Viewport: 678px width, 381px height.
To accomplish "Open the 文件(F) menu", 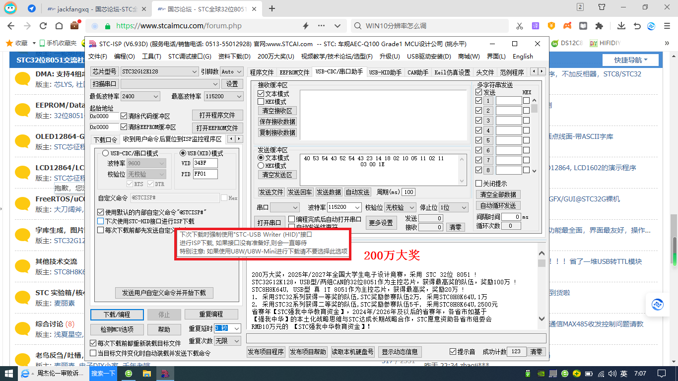I will coord(98,57).
